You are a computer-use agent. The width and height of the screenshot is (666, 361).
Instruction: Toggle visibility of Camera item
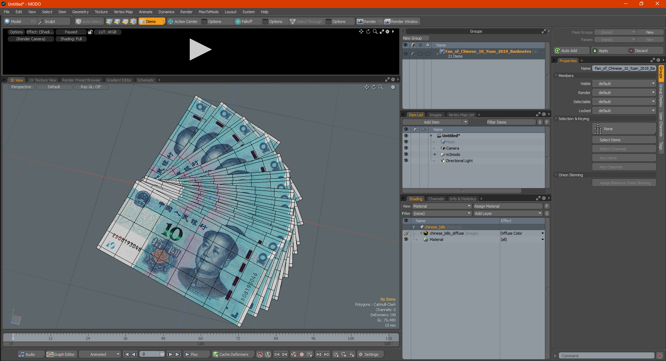[x=406, y=148]
